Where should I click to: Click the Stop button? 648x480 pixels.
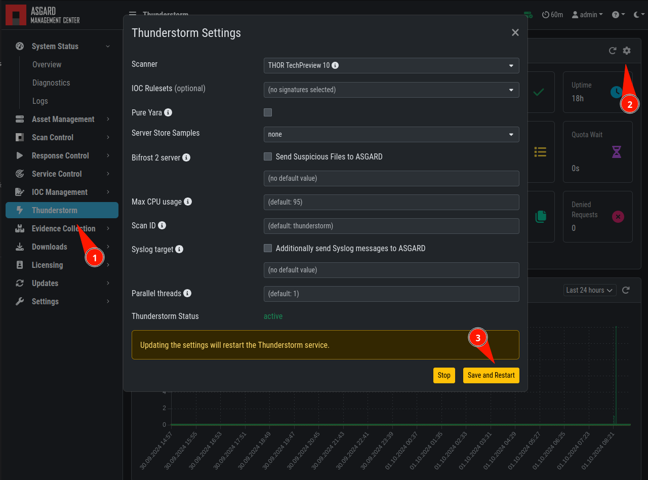[x=444, y=375]
